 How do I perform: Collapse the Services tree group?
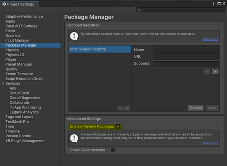(3, 83)
